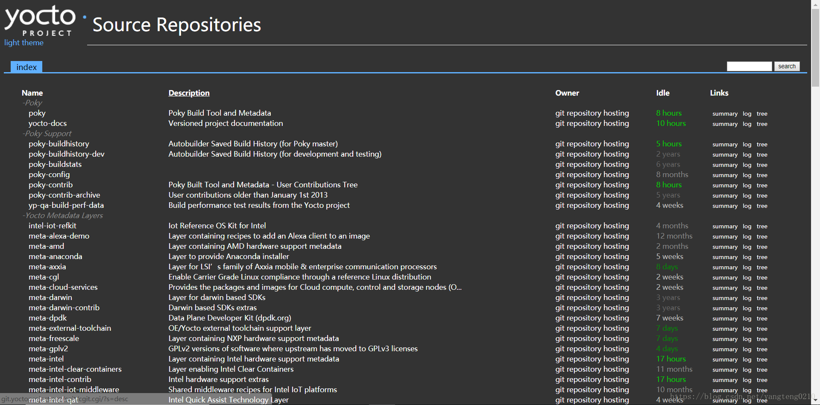Open the meta-intel-clear-containers repository
The image size is (820, 405).
(x=75, y=369)
